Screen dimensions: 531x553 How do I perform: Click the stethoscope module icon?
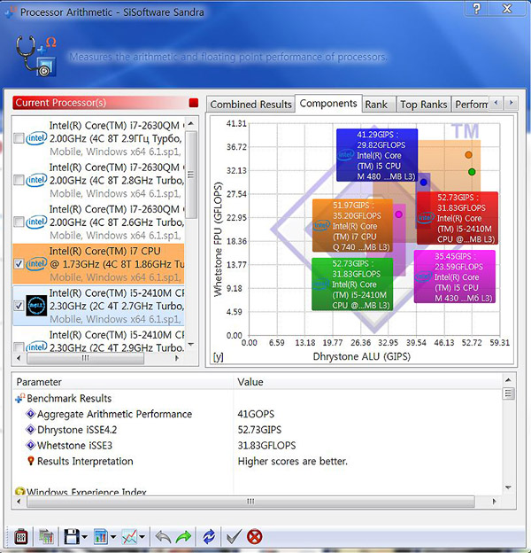pos(36,56)
